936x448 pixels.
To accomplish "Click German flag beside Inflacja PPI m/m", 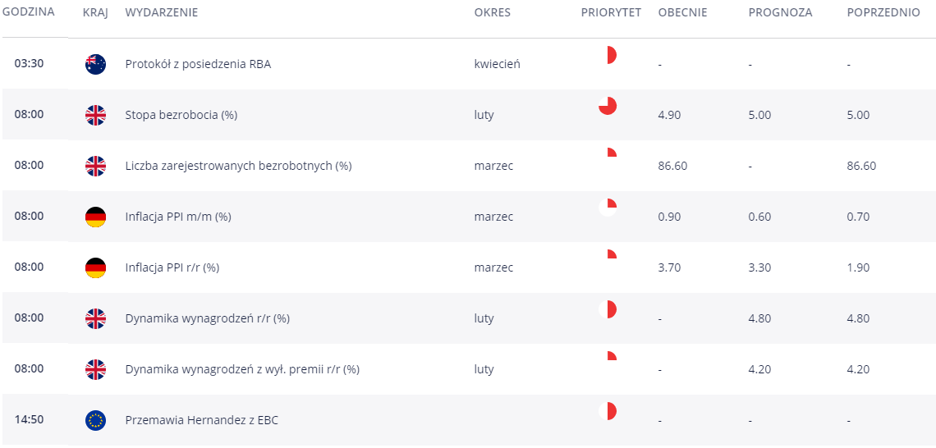I will coord(95,217).
